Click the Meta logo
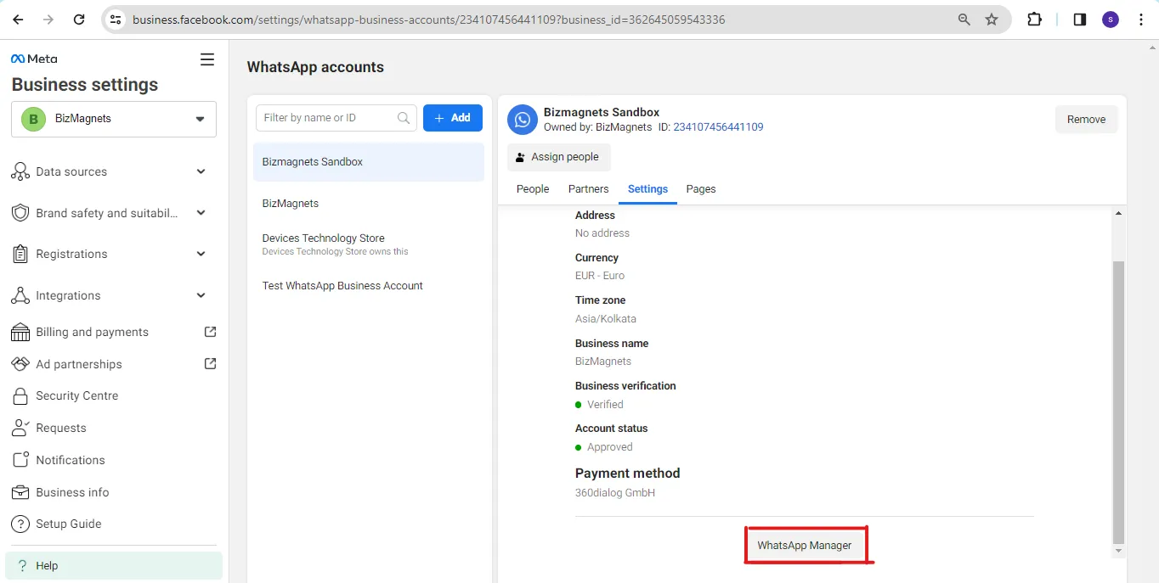The height and width of the screenshot is (583, 1159). point(34,59)
